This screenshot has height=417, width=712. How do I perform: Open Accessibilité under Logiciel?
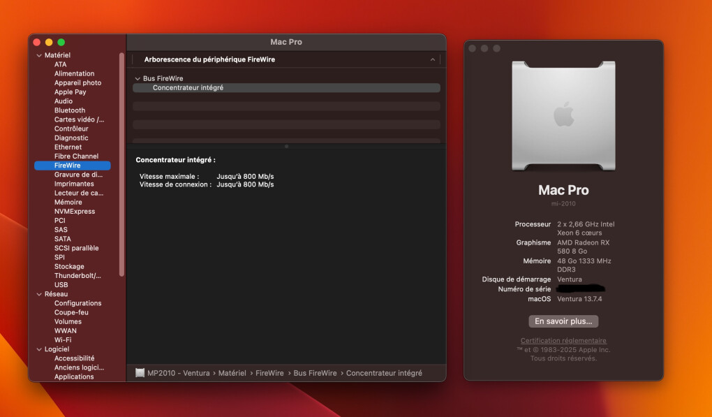click(x=75, y=358)
